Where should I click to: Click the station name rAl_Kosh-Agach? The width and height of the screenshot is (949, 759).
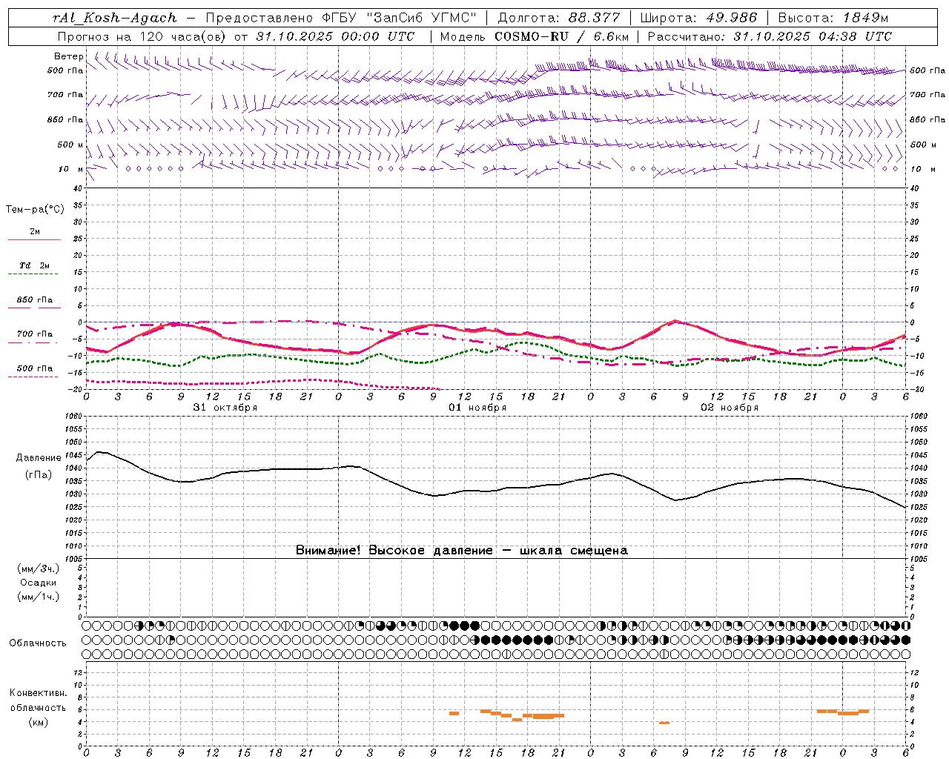(x=115, y=18)
